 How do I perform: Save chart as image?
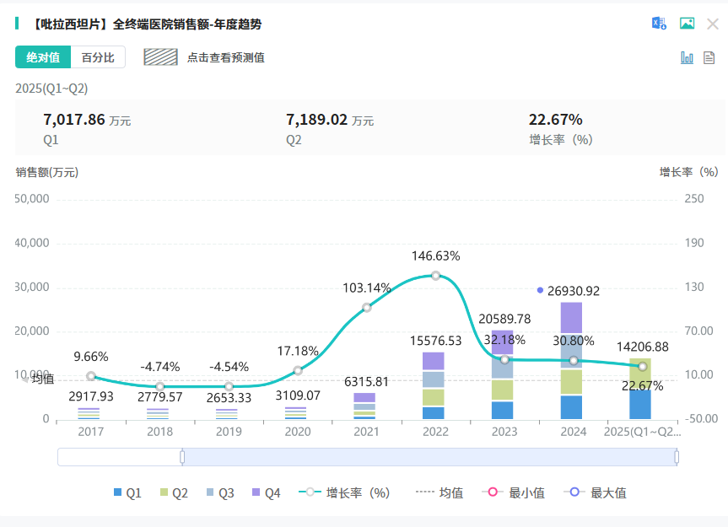pyautogui.click(x=688, y=24)
